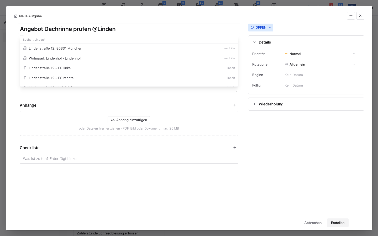The height and width of the screenshot is (236, 378).
Task: Focus the checklist item input field
Action: tap(129, 159)
